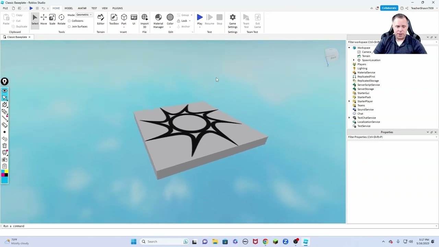This screenshot has height=247, width=439.
Task: Click the Color circle icon
Action: [170, 17]
